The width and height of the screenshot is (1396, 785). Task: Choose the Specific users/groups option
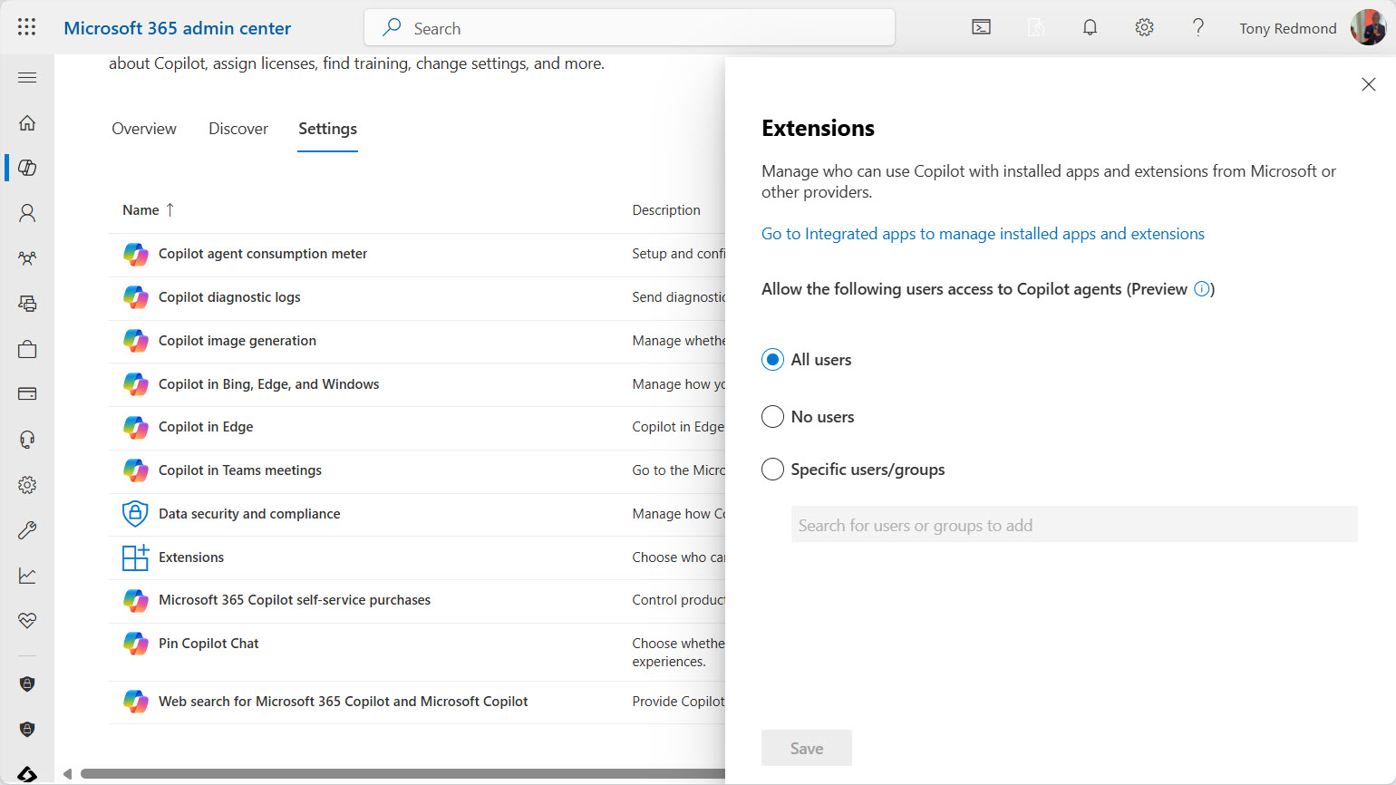tap(772, 470)
